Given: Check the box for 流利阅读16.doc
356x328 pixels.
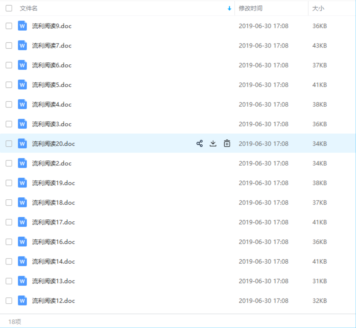Looking at the screenshot, I should coord(9,242).
